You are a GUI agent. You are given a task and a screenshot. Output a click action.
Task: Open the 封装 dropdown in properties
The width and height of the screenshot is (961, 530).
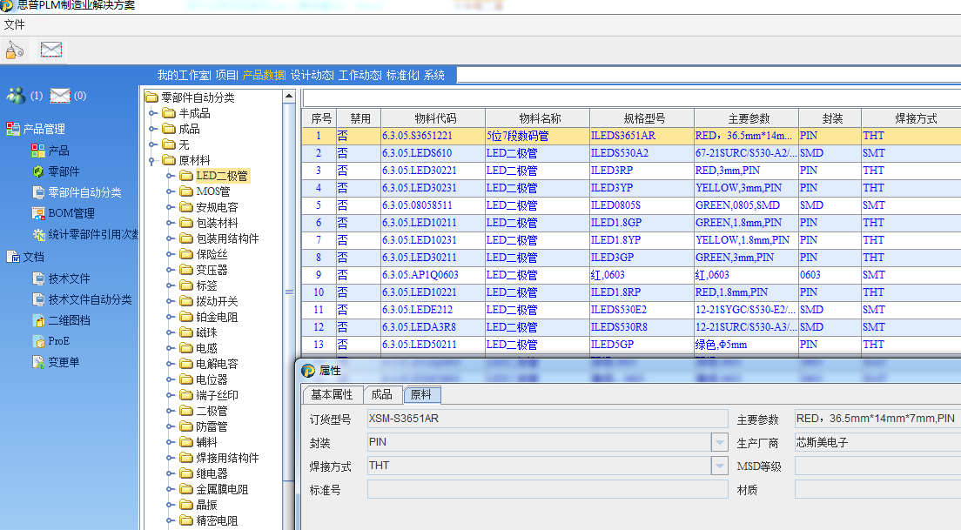pos(719,443)
